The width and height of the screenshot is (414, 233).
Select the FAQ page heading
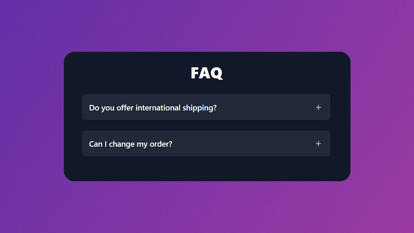point(206,73)
